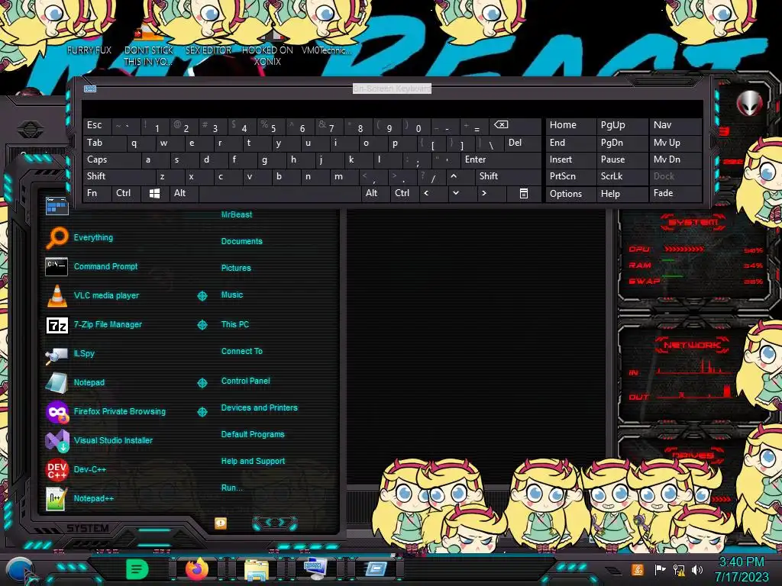Open Control Panel from Start menu

tap(245, 382)
